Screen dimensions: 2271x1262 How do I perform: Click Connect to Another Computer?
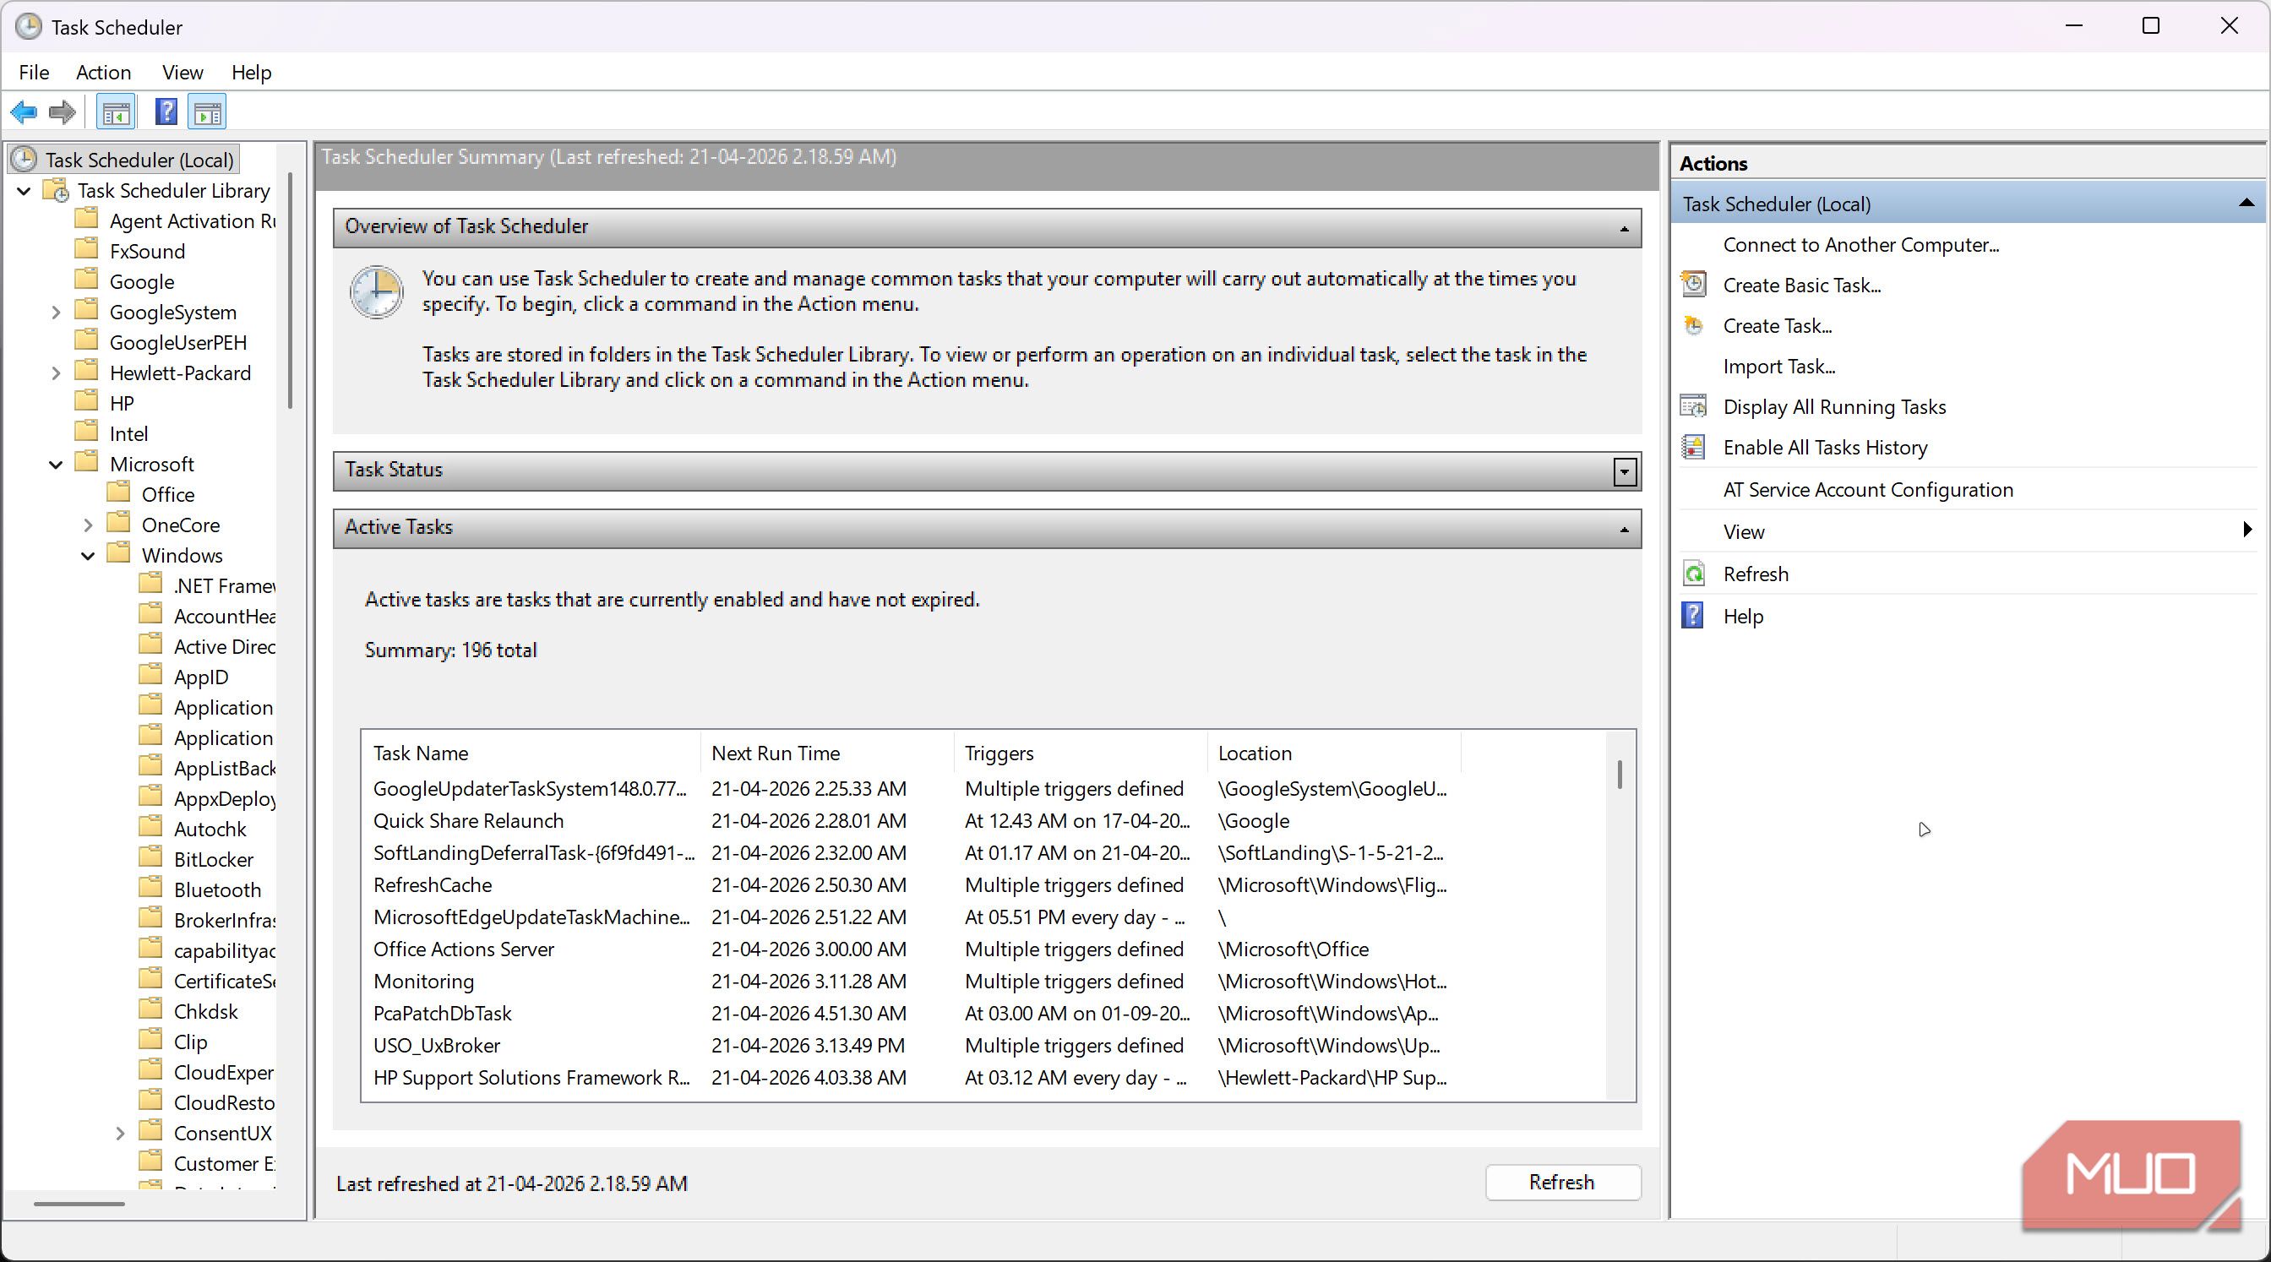point(1860,244)
